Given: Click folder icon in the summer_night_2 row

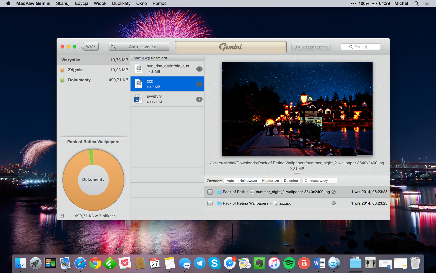Looking at the screenshot, I should (x=219, y=192).
